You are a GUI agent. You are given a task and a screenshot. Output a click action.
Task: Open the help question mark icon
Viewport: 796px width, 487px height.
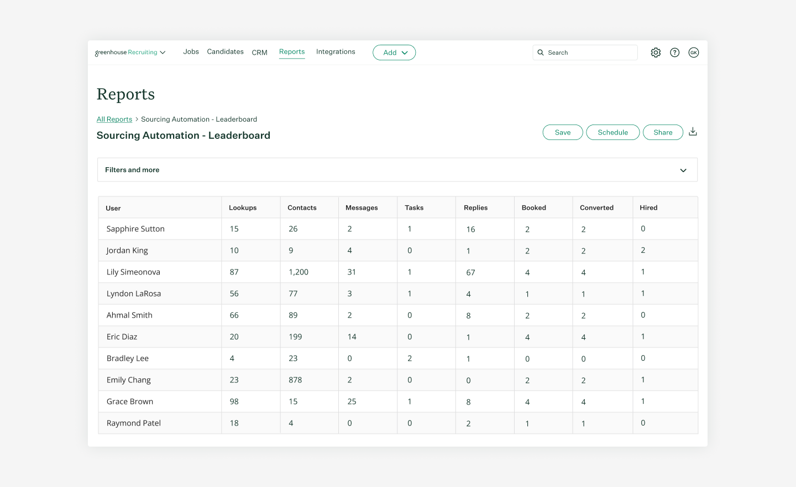coord(674,52)
